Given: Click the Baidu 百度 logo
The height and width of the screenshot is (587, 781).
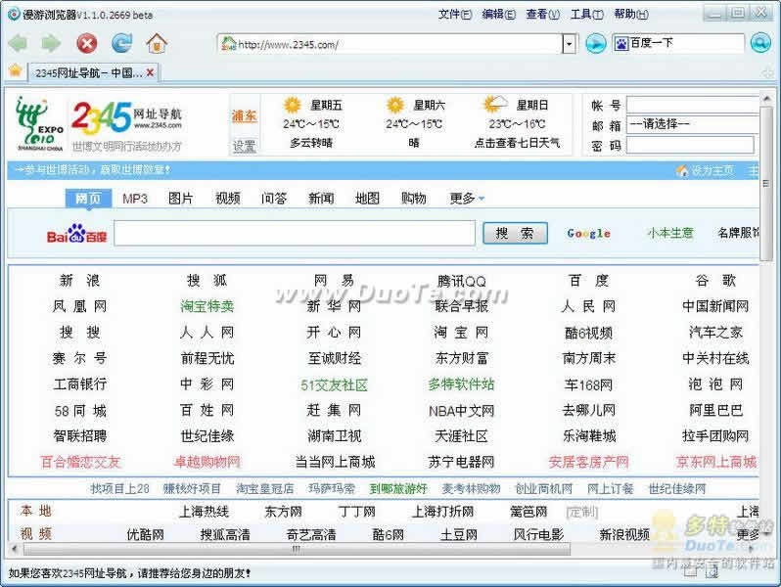Looking at the screenshot, I should [76, 234].
